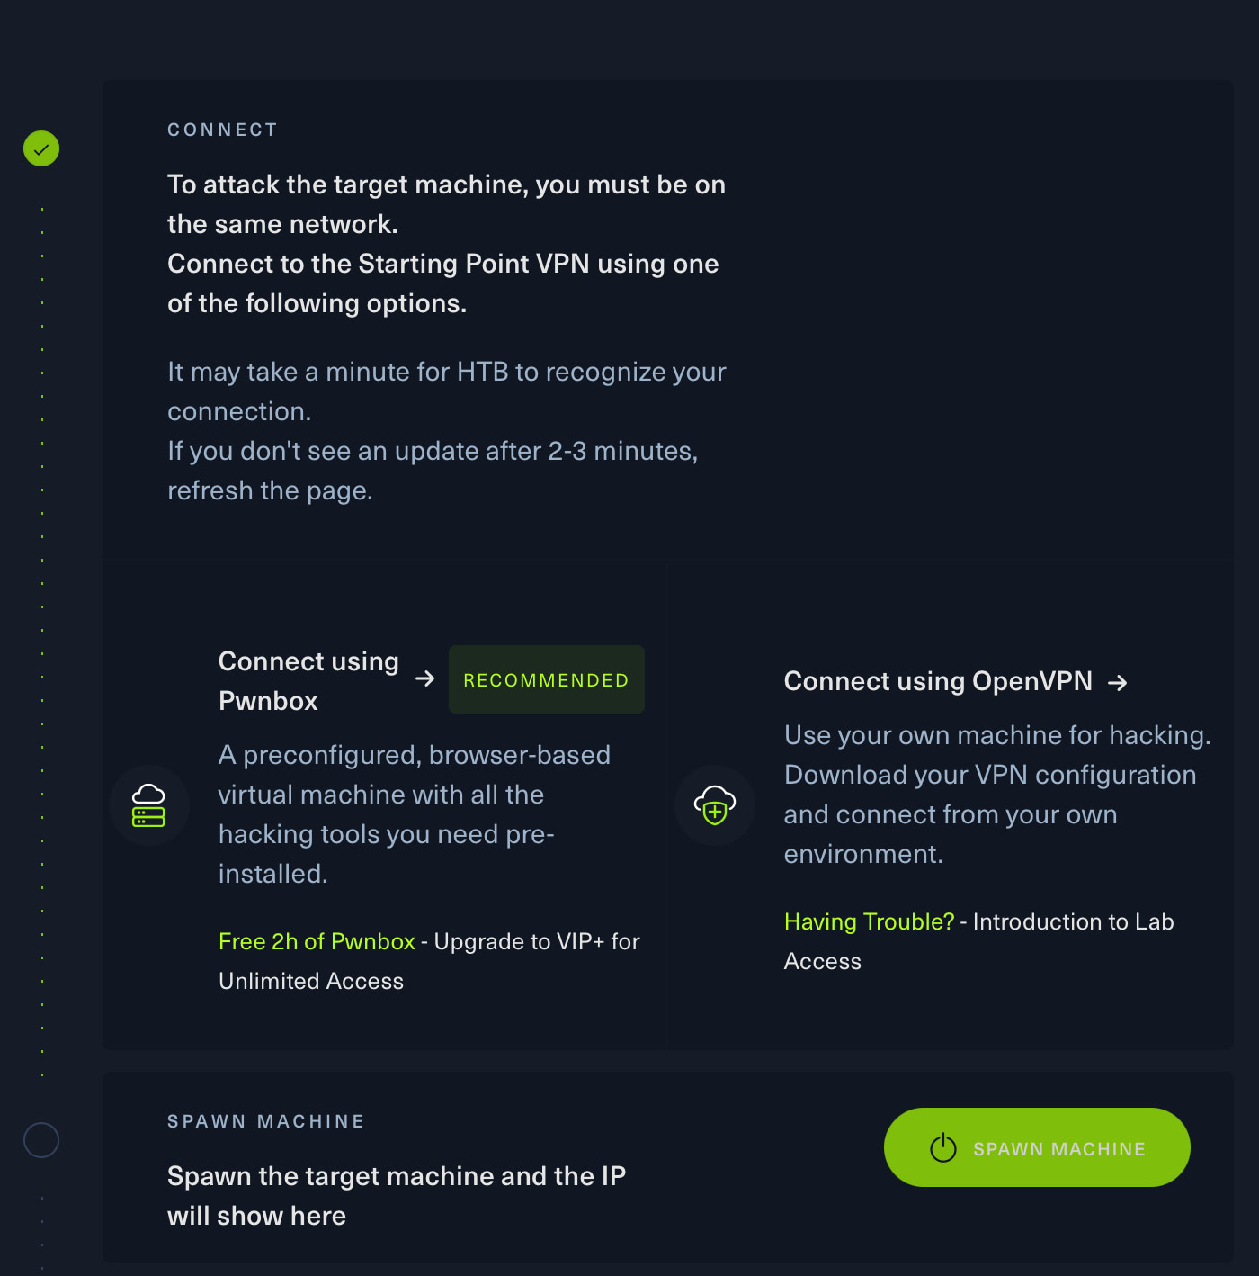1259x1276 pixels.
Task: Click the empty Spawn Machine step circle
Action: tap(41, 1140)
